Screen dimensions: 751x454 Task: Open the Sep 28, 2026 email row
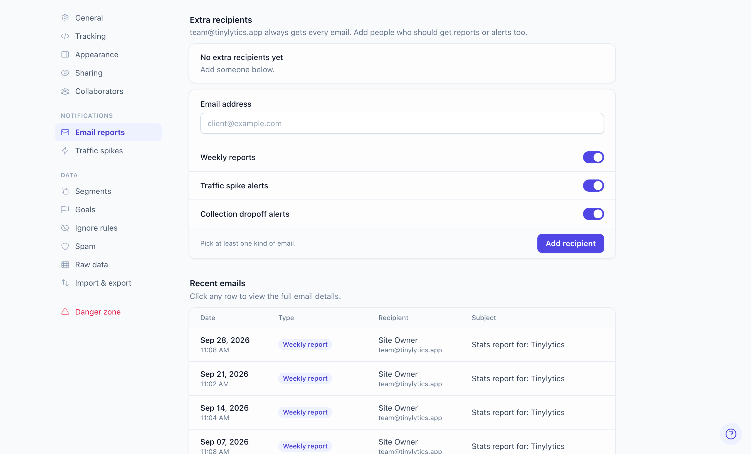click(402, 344)
